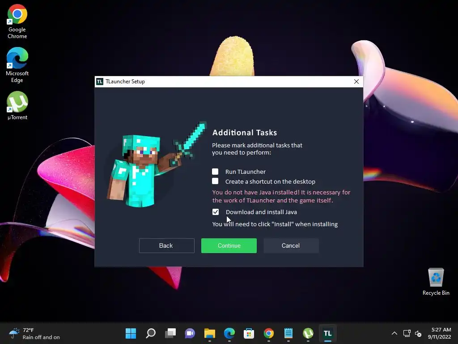Open the Notepad taskbar icon
The width and height of the screenshot is (458, 344).
pyautogui.click(x=288, y=333)
